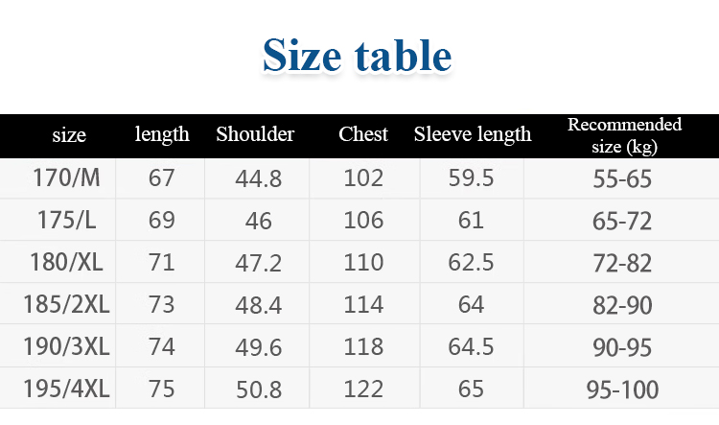This screenshot has width=719, height=425.
Task: Select the "Chest" column header
Action: (x=363, y=134)
